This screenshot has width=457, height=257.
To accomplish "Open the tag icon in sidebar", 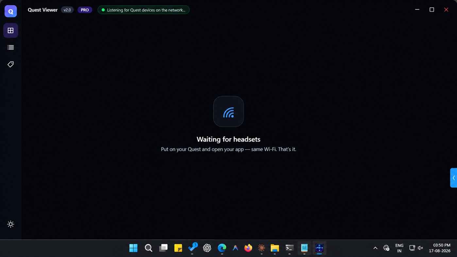I will (11, 64).
